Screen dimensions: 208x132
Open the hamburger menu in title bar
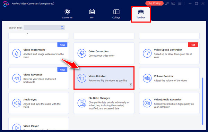coord(180,3)
